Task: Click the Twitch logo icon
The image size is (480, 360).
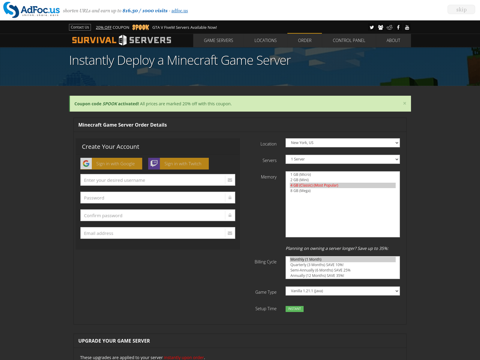Action: point(154,163)
